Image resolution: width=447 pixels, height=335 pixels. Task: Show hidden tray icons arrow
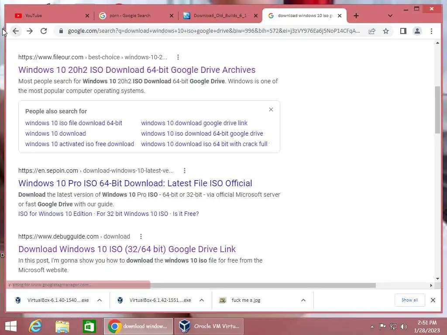pos(372,327)
